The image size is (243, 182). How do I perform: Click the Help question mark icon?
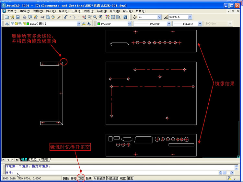click(x=125, y=17)
